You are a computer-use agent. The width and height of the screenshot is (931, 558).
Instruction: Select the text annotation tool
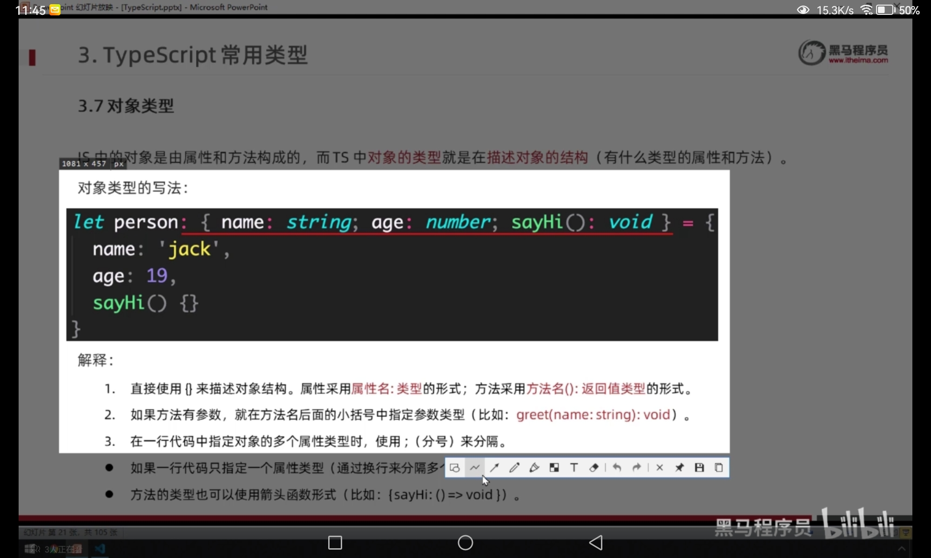click(574, 468)
